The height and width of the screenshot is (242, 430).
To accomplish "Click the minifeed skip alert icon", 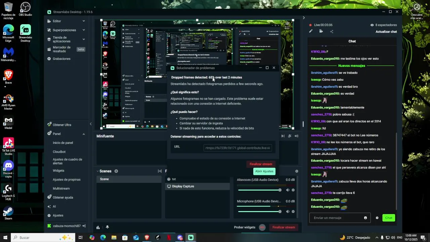I will (283, 136).
